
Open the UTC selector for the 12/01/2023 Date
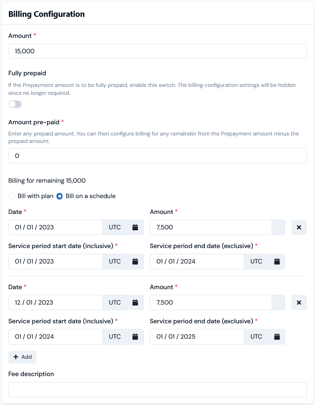click(x=115, y=302)
